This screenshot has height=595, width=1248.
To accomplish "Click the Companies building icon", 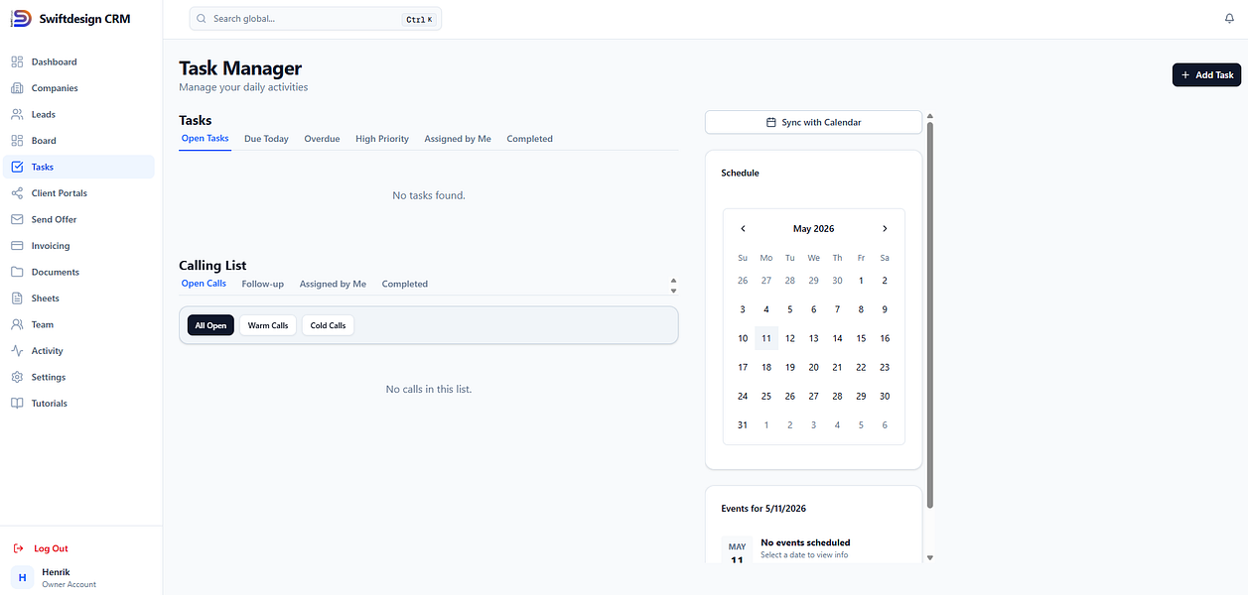I will click(17, 88).
